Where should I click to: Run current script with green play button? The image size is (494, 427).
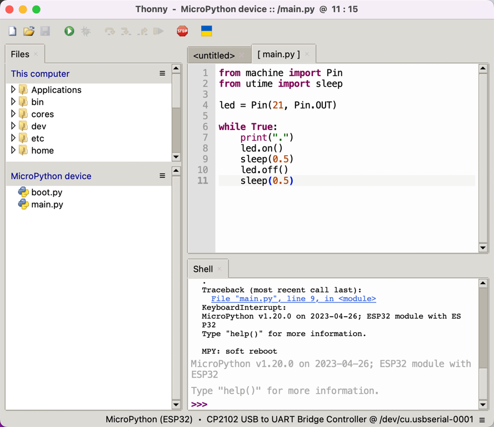coord(69,31)
